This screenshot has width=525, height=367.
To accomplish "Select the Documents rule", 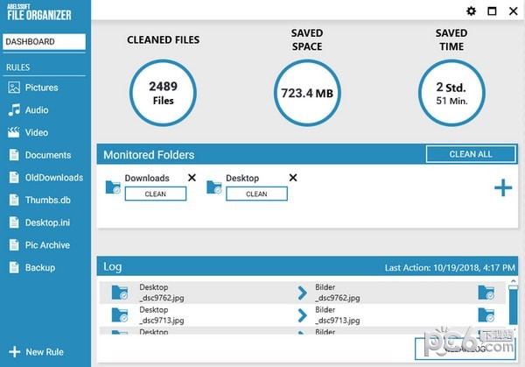I will (47, 155).
